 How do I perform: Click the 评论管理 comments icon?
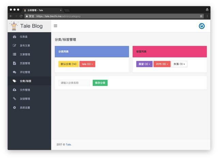(14, 72)
